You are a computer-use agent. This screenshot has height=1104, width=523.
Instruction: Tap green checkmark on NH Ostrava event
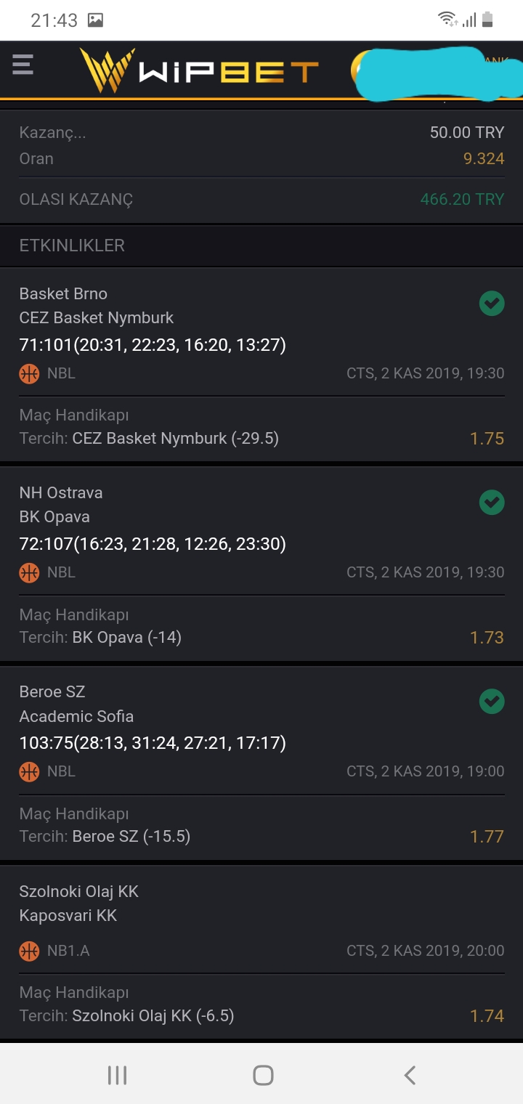[x=492, y=502]
